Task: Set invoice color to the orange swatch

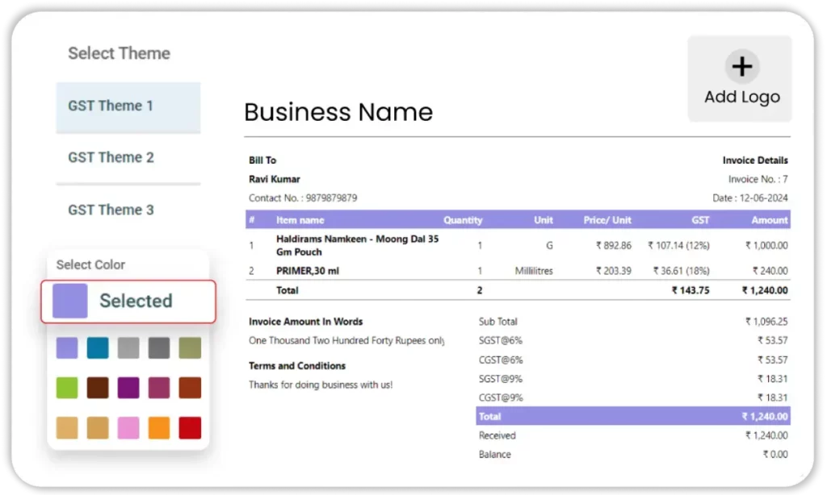Action: click(159, 428)
